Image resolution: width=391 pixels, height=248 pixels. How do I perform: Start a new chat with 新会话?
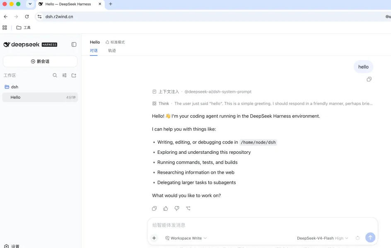tap(40, 61)
